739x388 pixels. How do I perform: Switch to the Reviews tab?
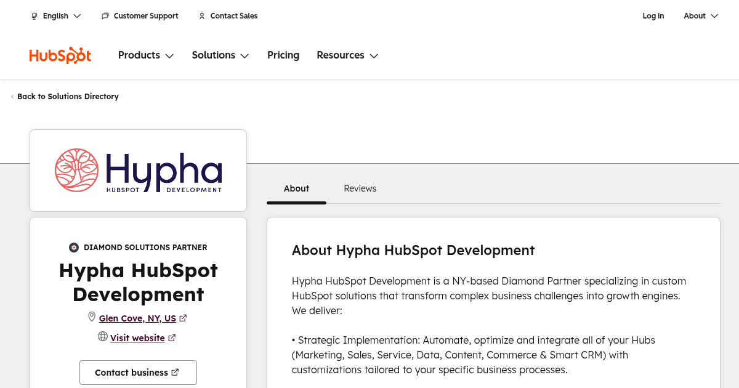click(360, 188)
